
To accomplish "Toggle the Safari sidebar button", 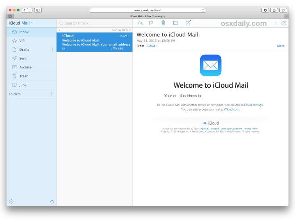I will pyautogui.click(x=38, y=10).
